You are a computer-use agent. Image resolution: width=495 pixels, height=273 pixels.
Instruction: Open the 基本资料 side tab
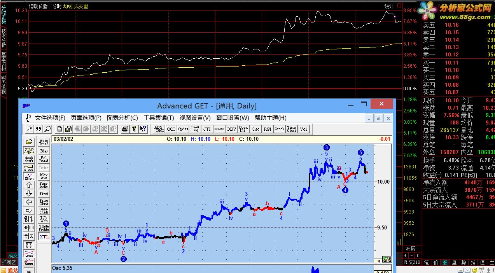click(3, 61)
